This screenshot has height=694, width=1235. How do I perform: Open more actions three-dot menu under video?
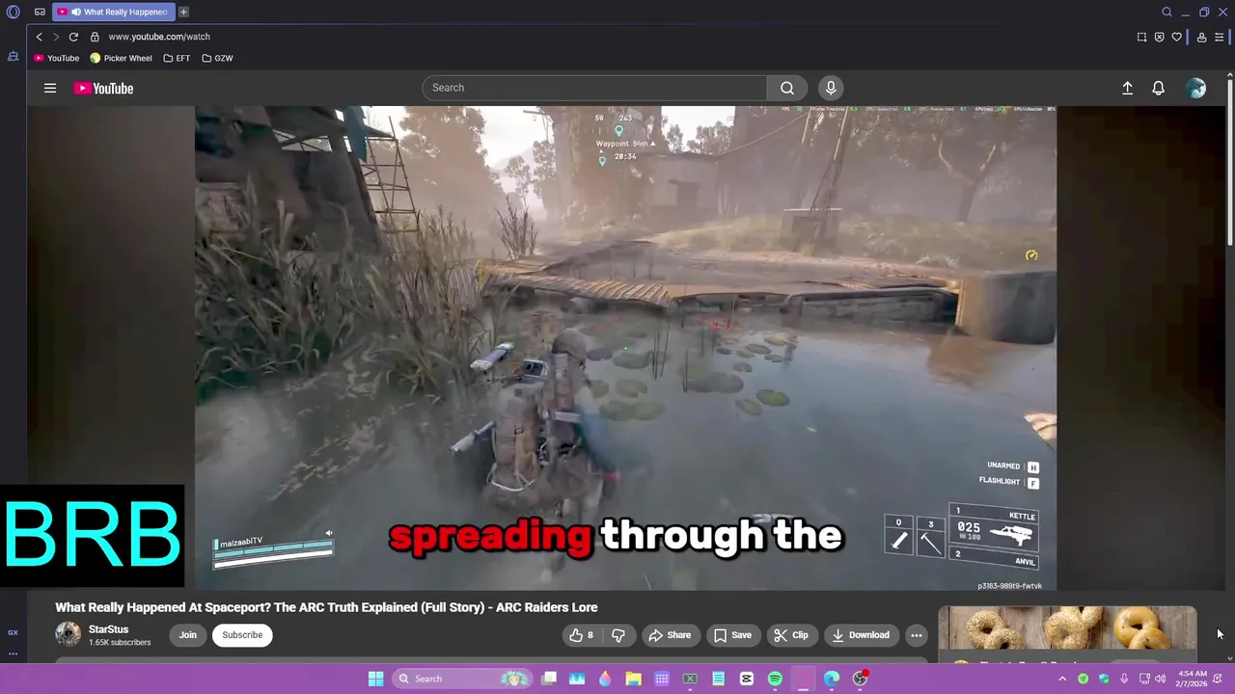click(916, 635)
